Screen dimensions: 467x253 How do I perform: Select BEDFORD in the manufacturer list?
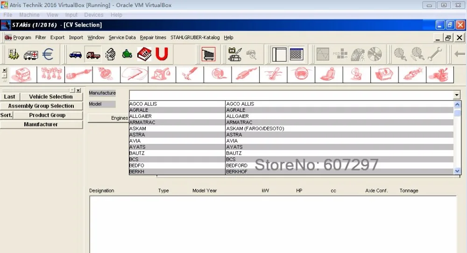click(339, 165)
